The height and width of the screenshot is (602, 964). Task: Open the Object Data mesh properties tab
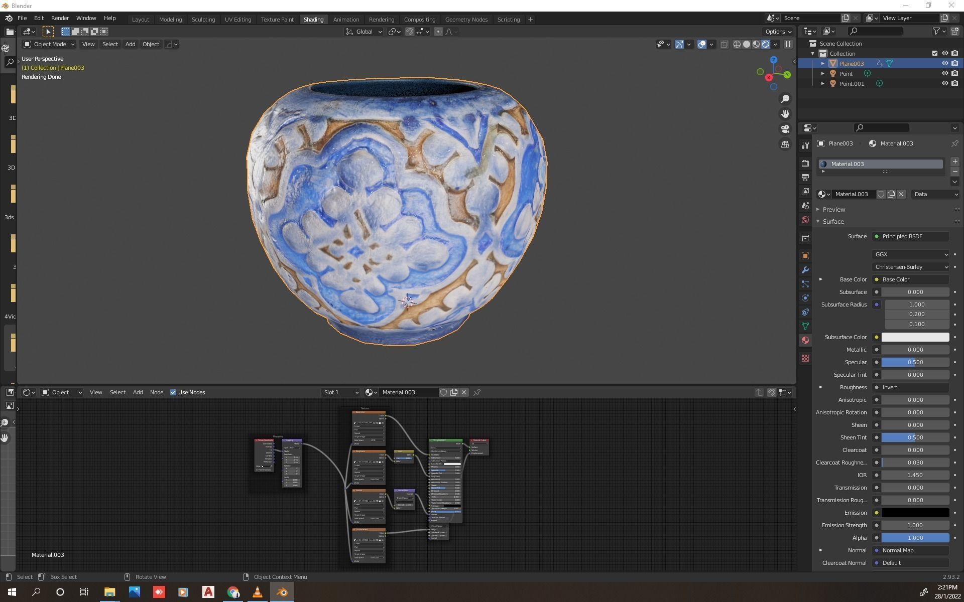[x=805, y=326]
